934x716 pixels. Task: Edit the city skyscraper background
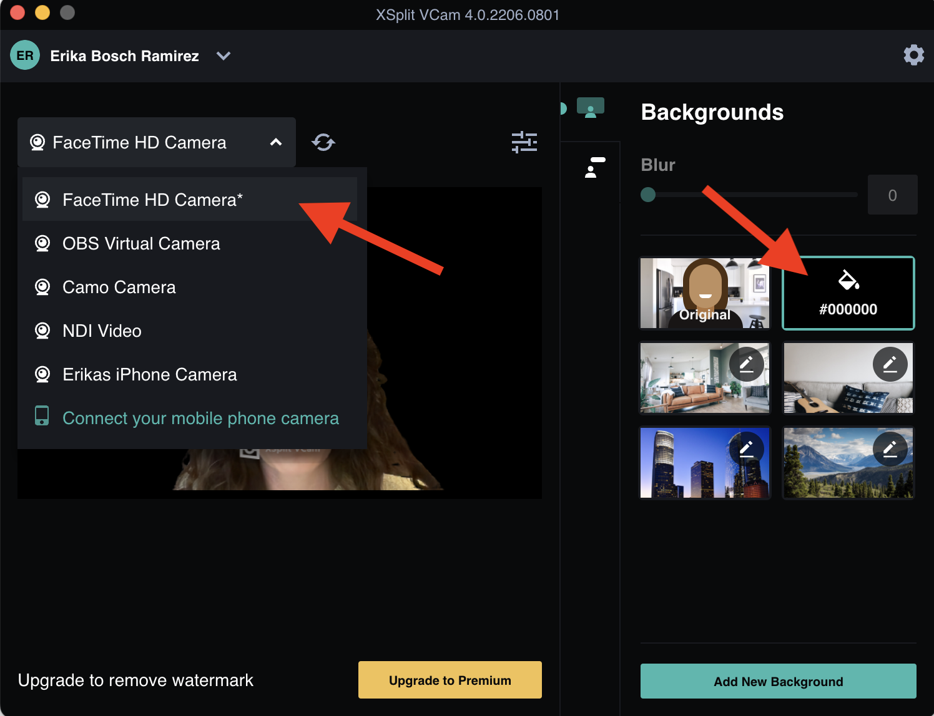pos(746,449)
